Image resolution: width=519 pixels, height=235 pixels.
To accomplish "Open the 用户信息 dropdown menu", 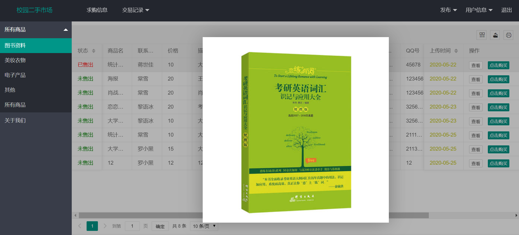I will pos(479,10).
